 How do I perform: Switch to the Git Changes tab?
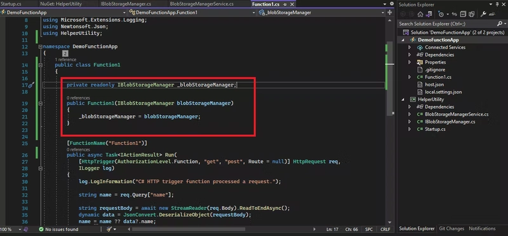click(451, 228)
